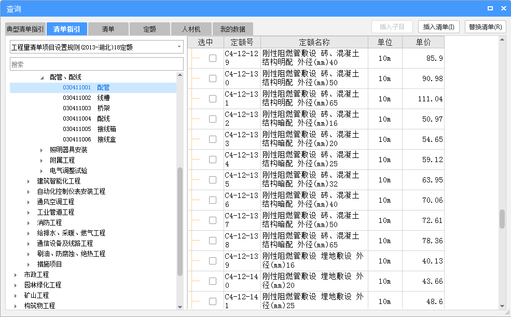Image resolution: width=511 pixels, height=317 pixels.
Task: Click the disabled 插入子目 button
Action: [x=392, y=27]
